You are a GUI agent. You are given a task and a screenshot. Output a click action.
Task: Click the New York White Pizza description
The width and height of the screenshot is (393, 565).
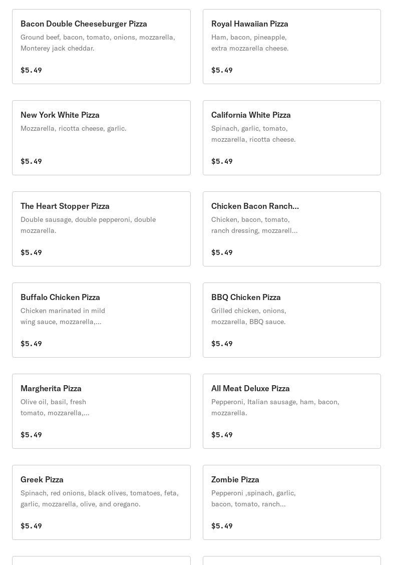[74, 128]
